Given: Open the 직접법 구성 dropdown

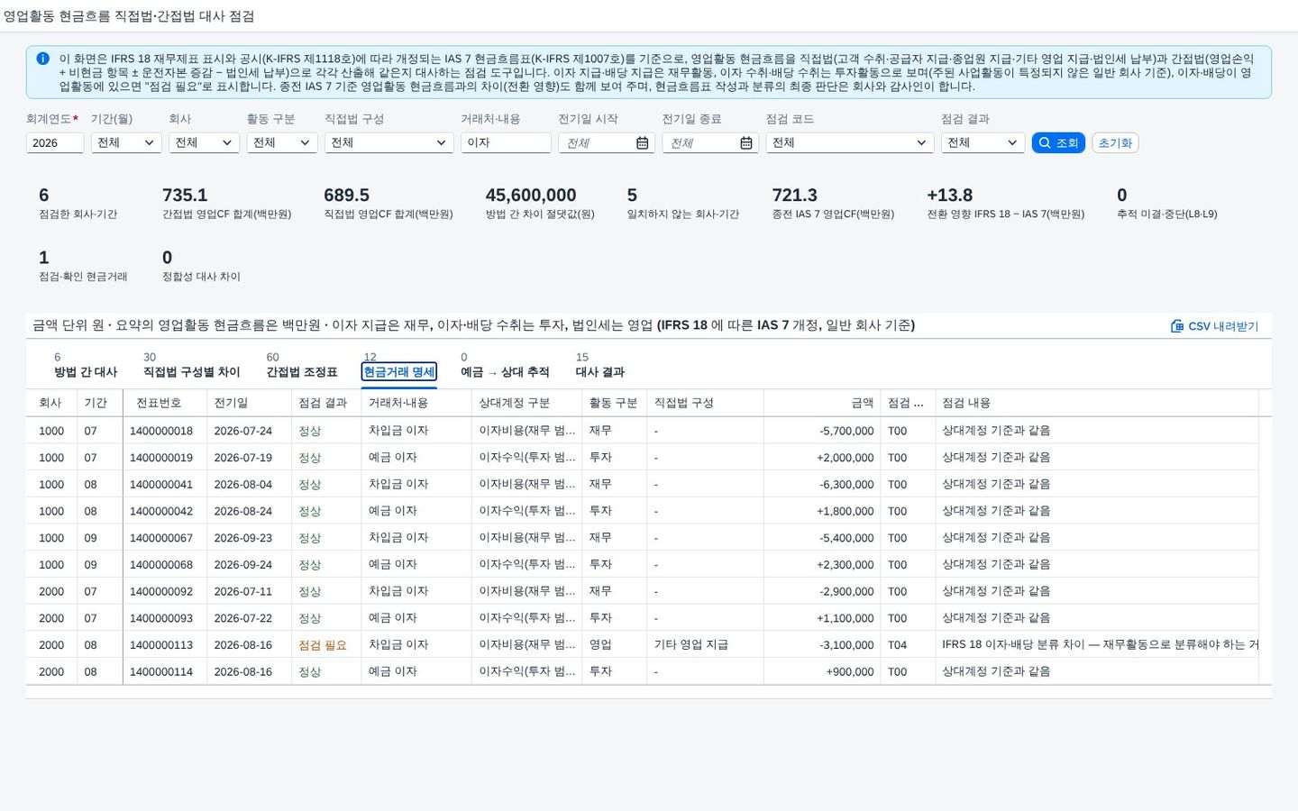Looking at the screenshot, I should coord(388,142).
